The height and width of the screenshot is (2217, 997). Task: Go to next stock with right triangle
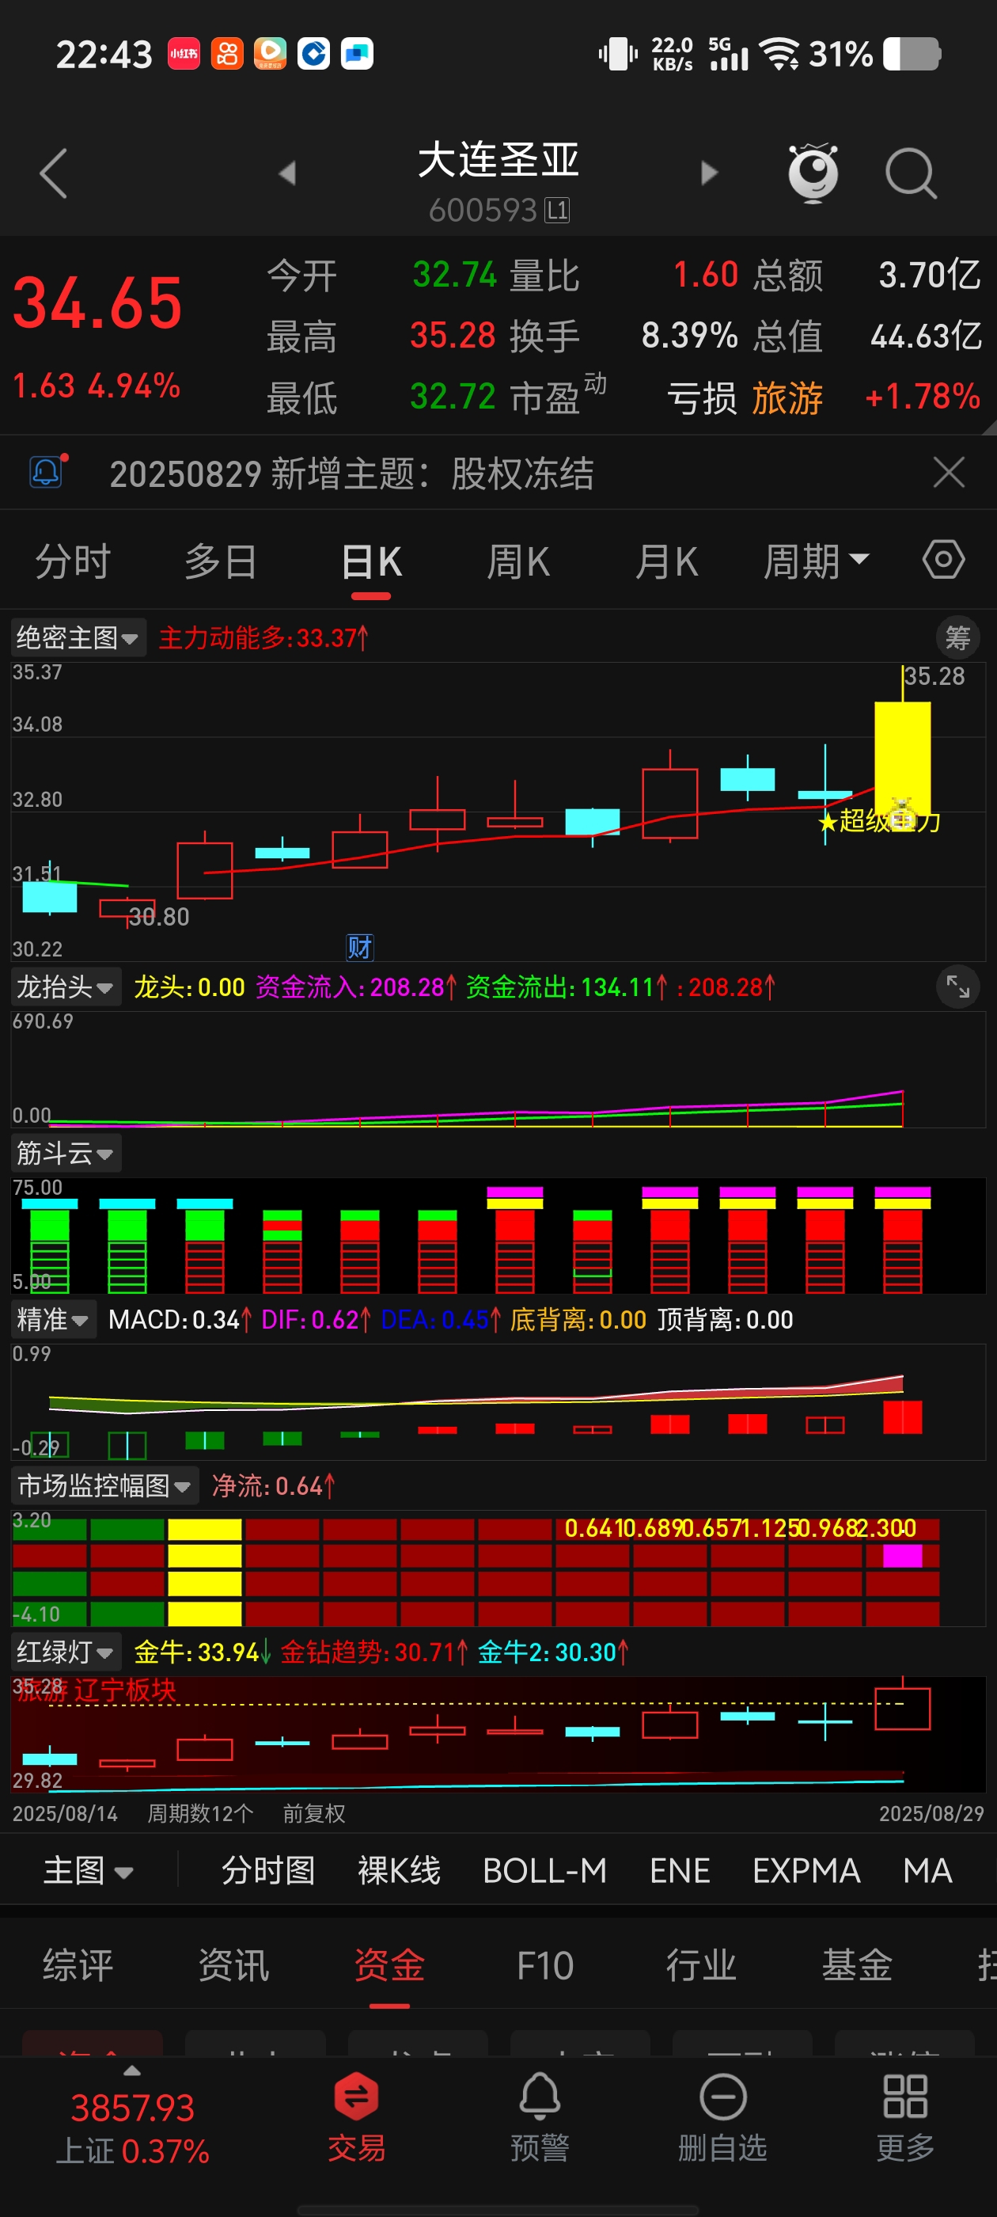[x=709, y=173]
